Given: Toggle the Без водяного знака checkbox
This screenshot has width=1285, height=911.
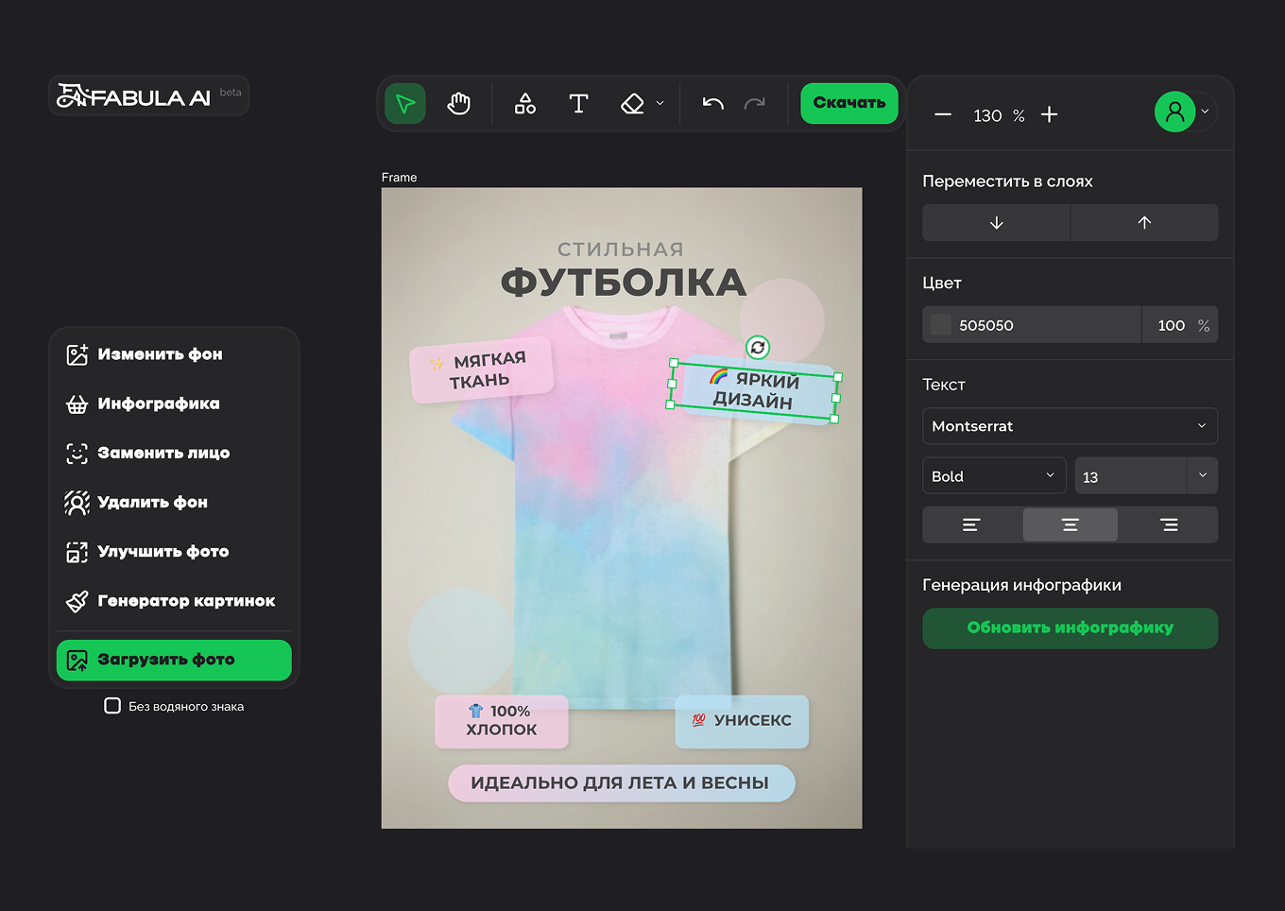Looking at the screenshot, I should pyautogui.click(x=112, y=705).
